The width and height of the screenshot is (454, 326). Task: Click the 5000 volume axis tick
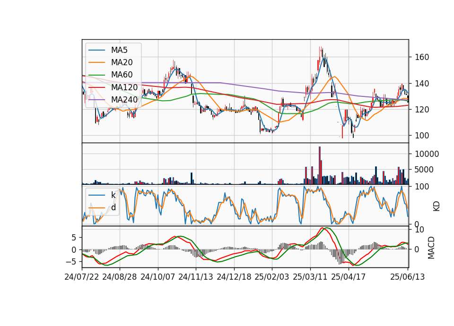(424, 170)
